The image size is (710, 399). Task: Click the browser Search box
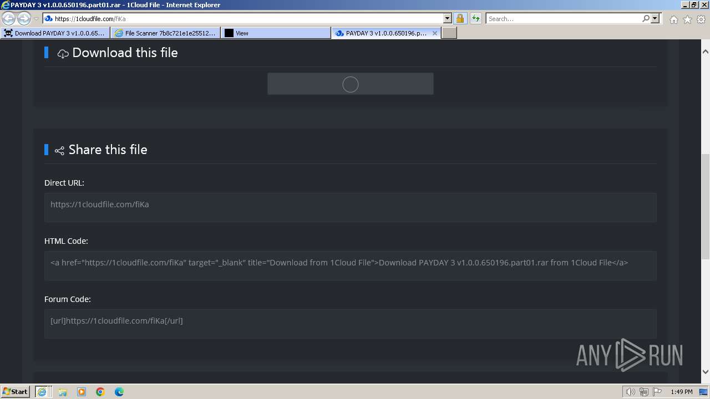(x=563, y=18)
